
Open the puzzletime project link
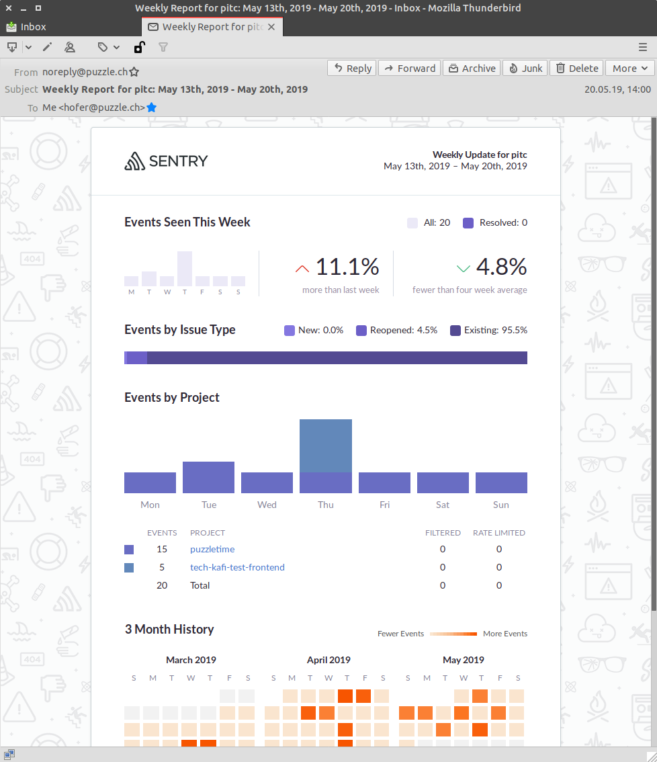click(212, 549)
